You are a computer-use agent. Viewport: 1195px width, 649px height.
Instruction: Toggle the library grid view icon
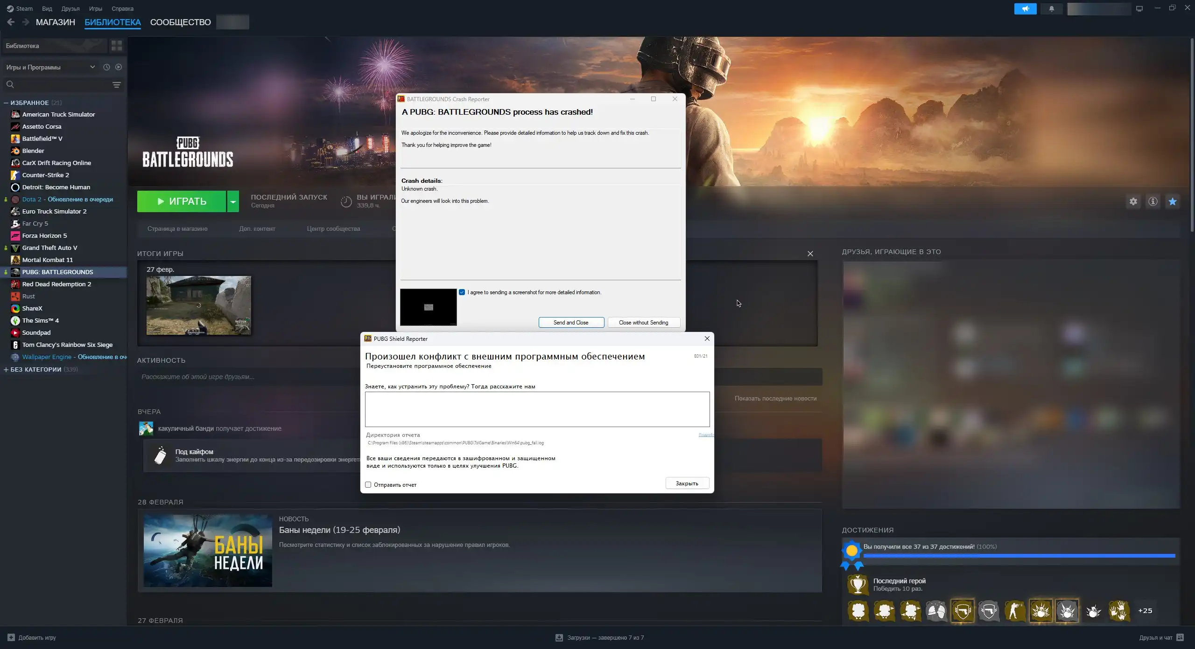click(117, 46)
